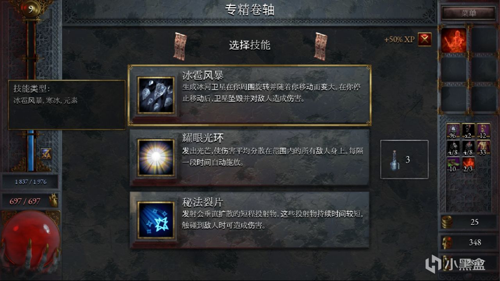The height and width of the screenshot is (281, 500).
Task: Select the 耀眼光环 skill description row
Action: pyautogui.click(x=249, y=157)
